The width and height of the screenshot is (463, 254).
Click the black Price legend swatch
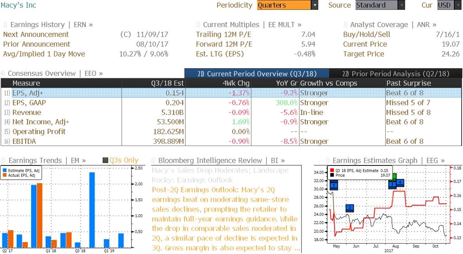click(332, 175)
